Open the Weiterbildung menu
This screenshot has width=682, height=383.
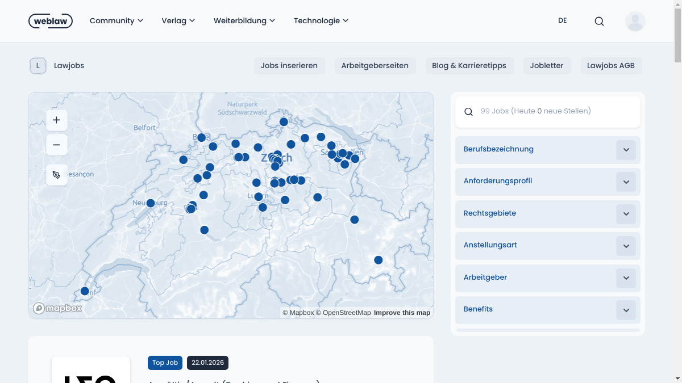coord(244,21)
